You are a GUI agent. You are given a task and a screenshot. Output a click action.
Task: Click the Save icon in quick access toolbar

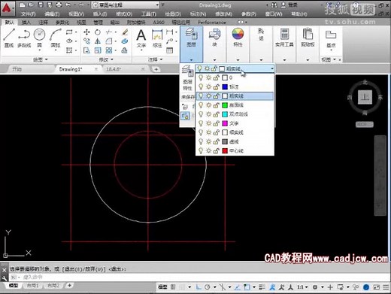coord(40,5)
